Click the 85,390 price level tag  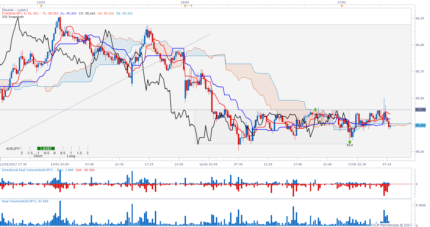[x=420, y=110]
